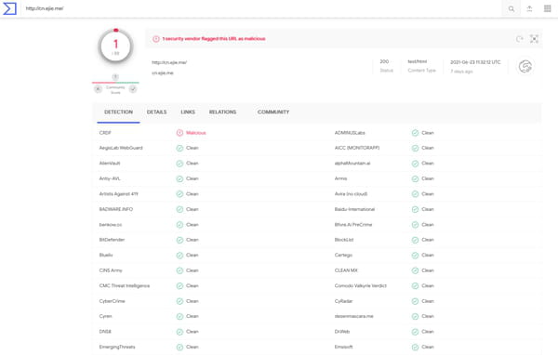
Task: Click the CMC Threat Intelligence vendor name
Action: [125, 285]
